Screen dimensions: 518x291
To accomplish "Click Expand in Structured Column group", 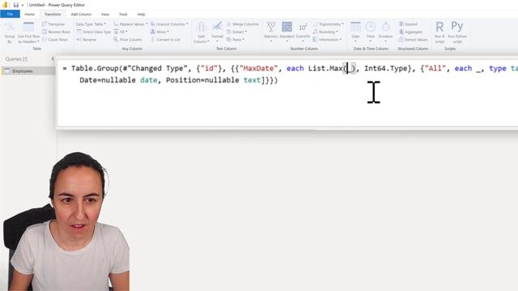I will click(x=408, y=24).
